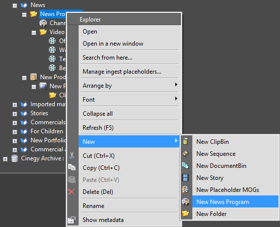The height and width of the screenshot is (227, 280).
Task: Click the New Sequence film icon
Action: (185, 153)
